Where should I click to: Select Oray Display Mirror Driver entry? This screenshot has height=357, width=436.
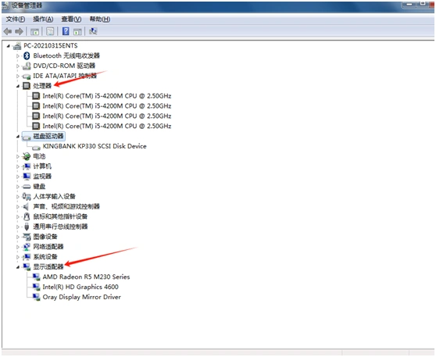[82, 297]
